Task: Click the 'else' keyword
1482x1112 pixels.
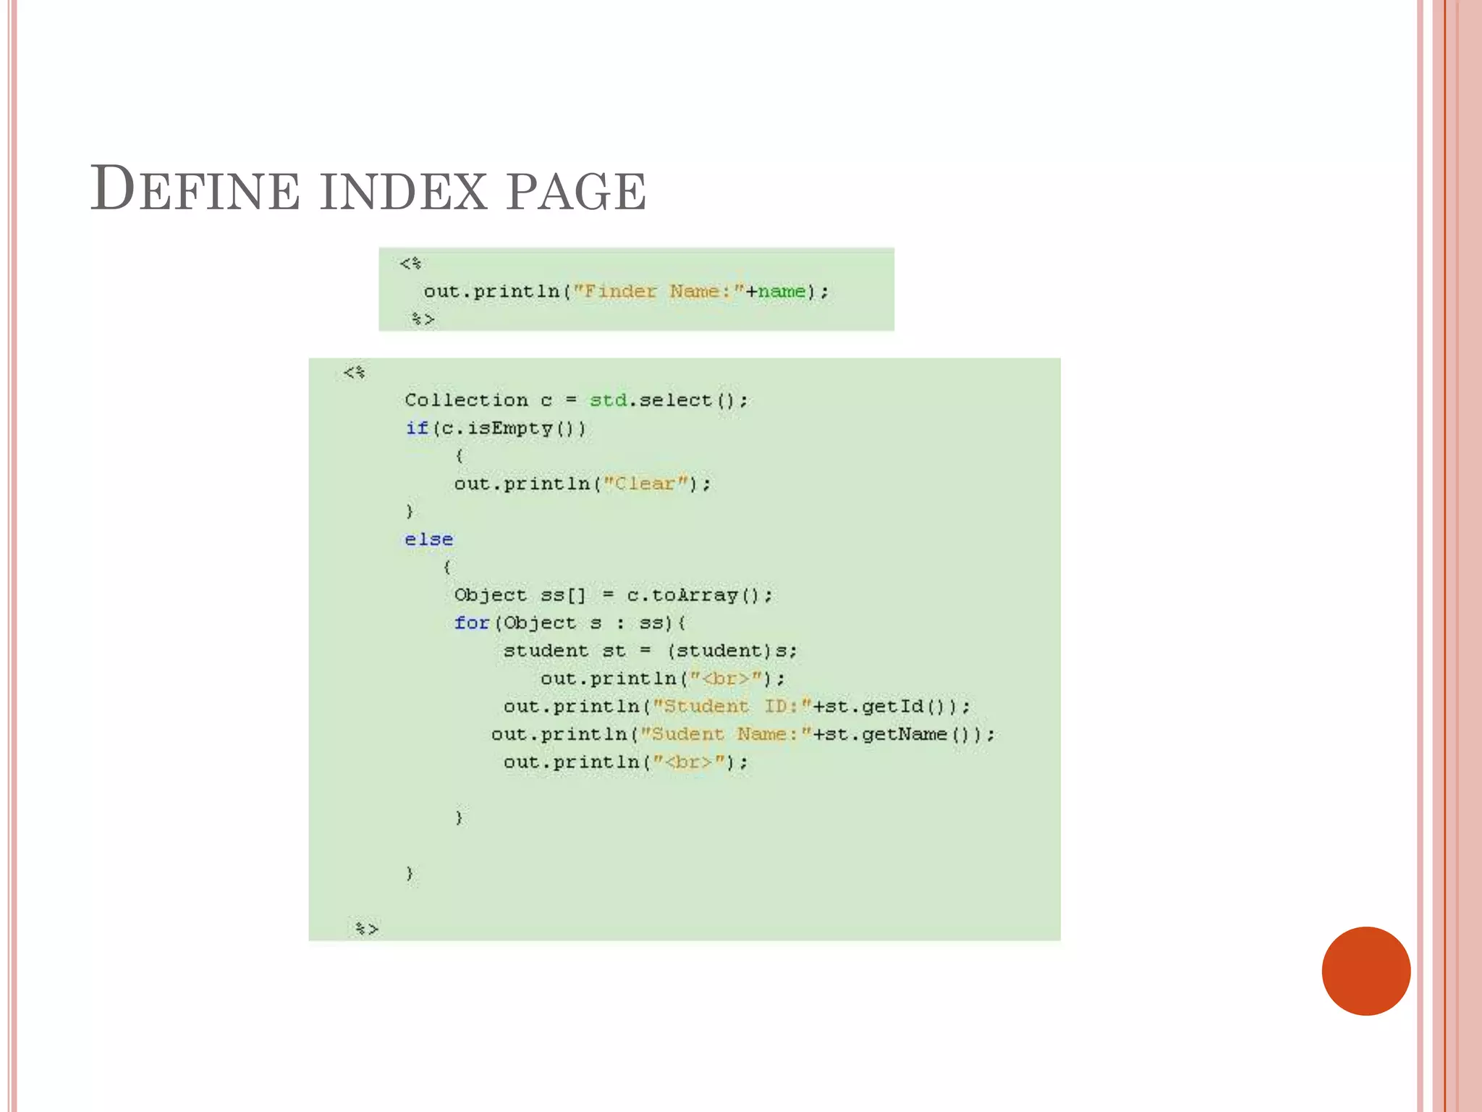Action: (x=428, y=539)
